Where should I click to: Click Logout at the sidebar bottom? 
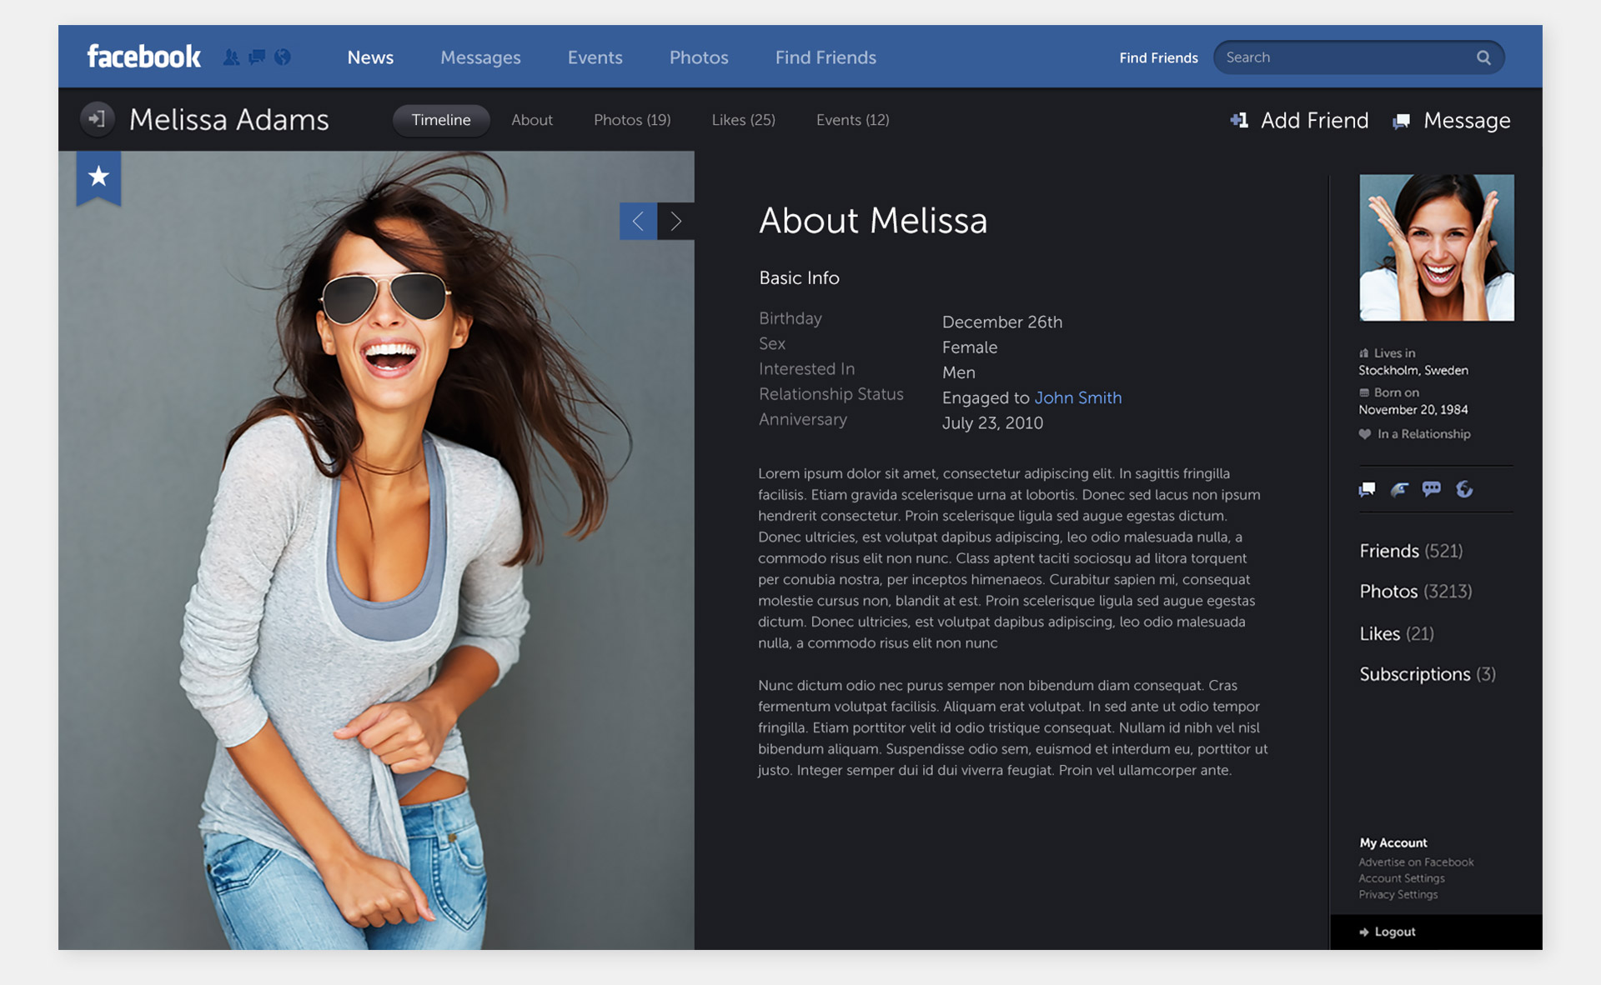tap(1394, 932)
